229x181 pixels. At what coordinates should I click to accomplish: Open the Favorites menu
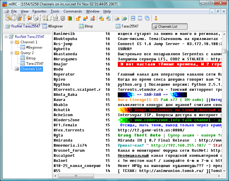39,11
